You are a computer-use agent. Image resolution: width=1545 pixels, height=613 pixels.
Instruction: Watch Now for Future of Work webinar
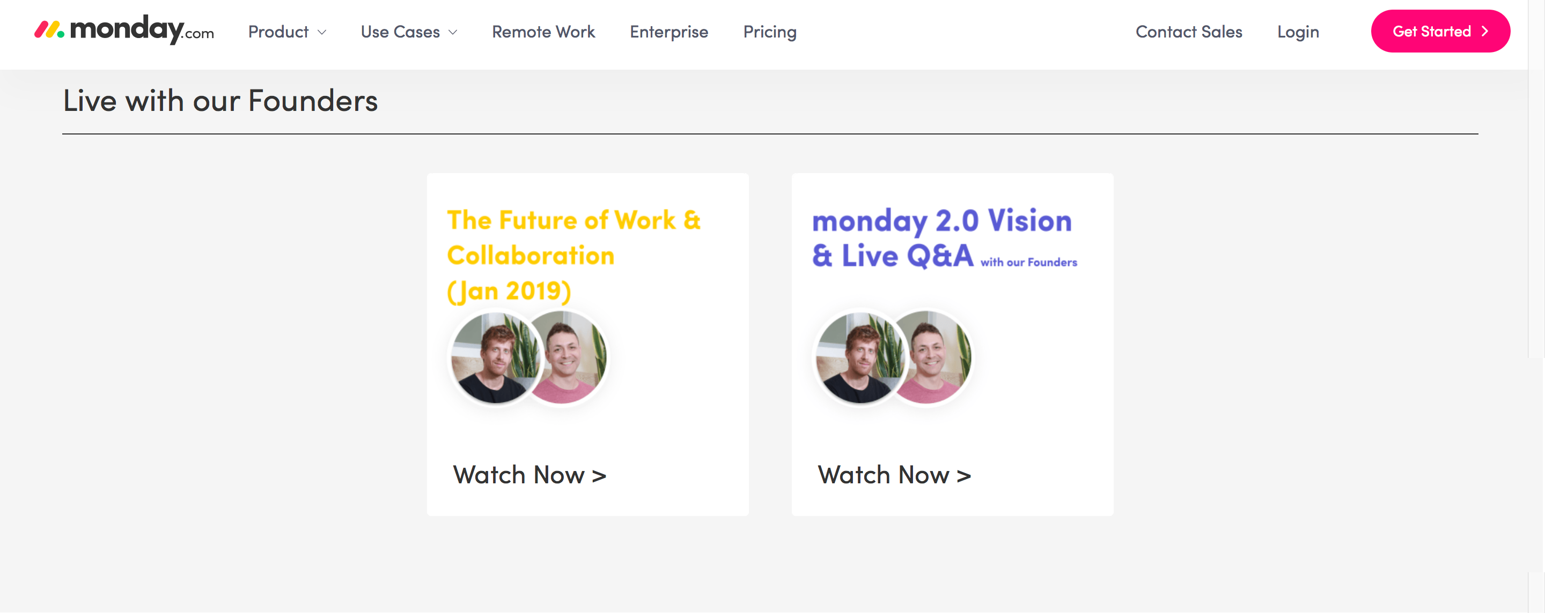(529, 475)
